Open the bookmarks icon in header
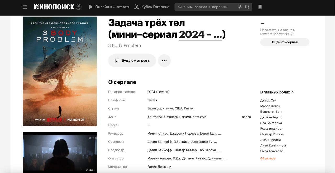Image resolution: width=335 pixels, height=173 pixels. [x=260, y=7]
